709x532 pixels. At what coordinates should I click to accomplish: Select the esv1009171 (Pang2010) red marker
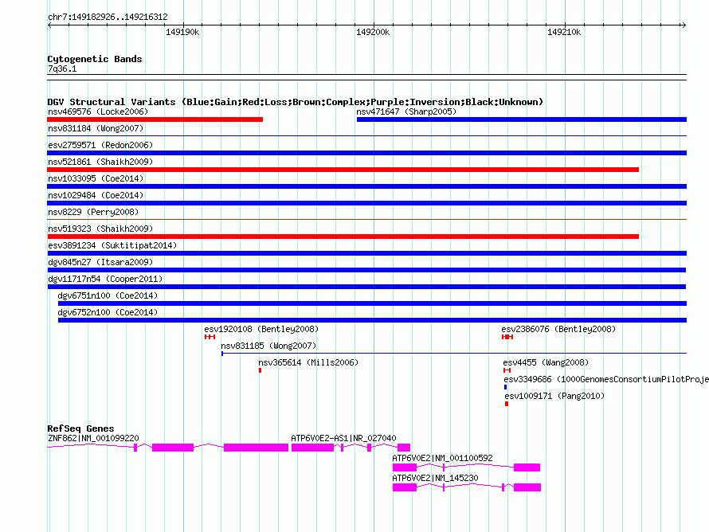(x=506, y=404)
